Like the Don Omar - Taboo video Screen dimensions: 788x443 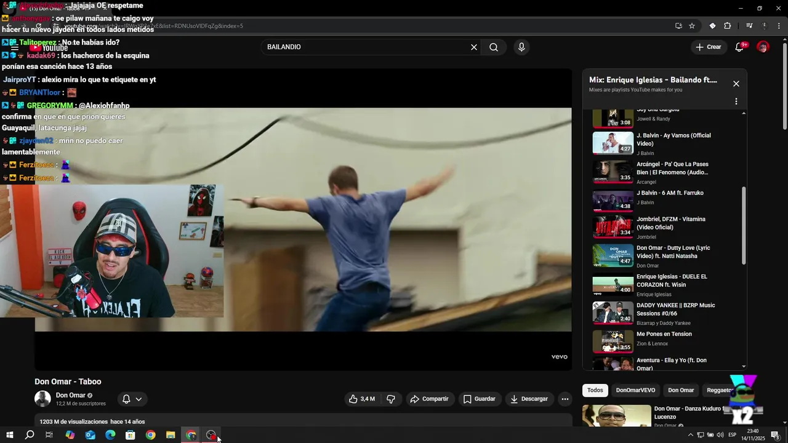(361, 399)
